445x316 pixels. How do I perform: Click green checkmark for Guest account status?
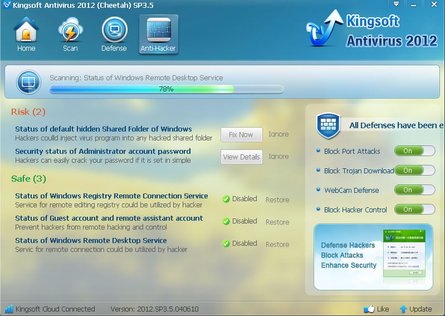(x=226, y=221)
